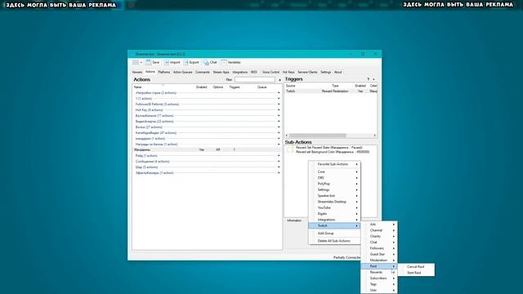523x294 pixels.
Task: Open the Favorite Sub-Actions submenu
Action: point(334,164)
